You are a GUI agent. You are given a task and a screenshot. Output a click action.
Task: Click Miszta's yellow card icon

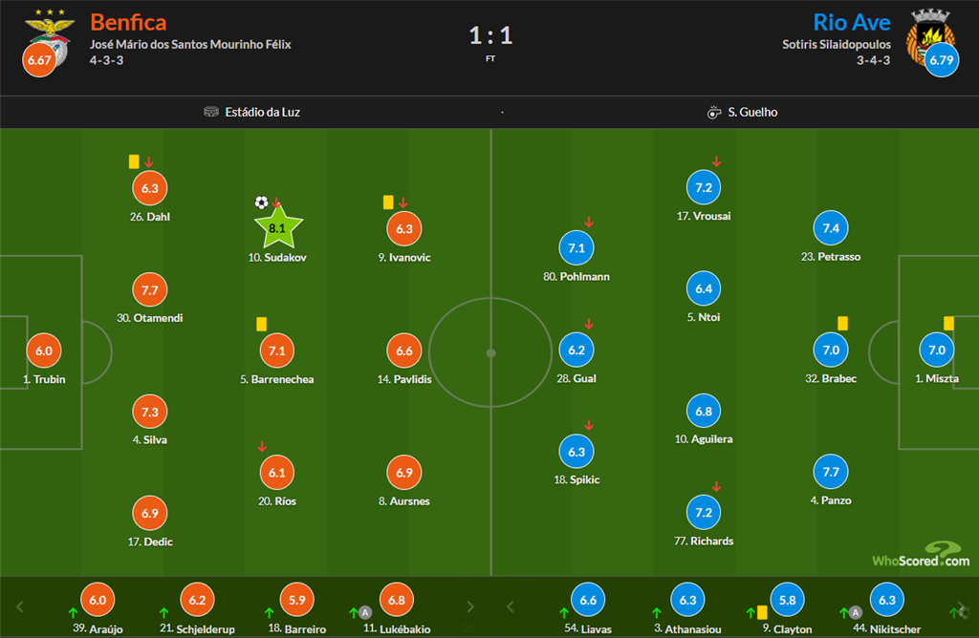[948, 324]
